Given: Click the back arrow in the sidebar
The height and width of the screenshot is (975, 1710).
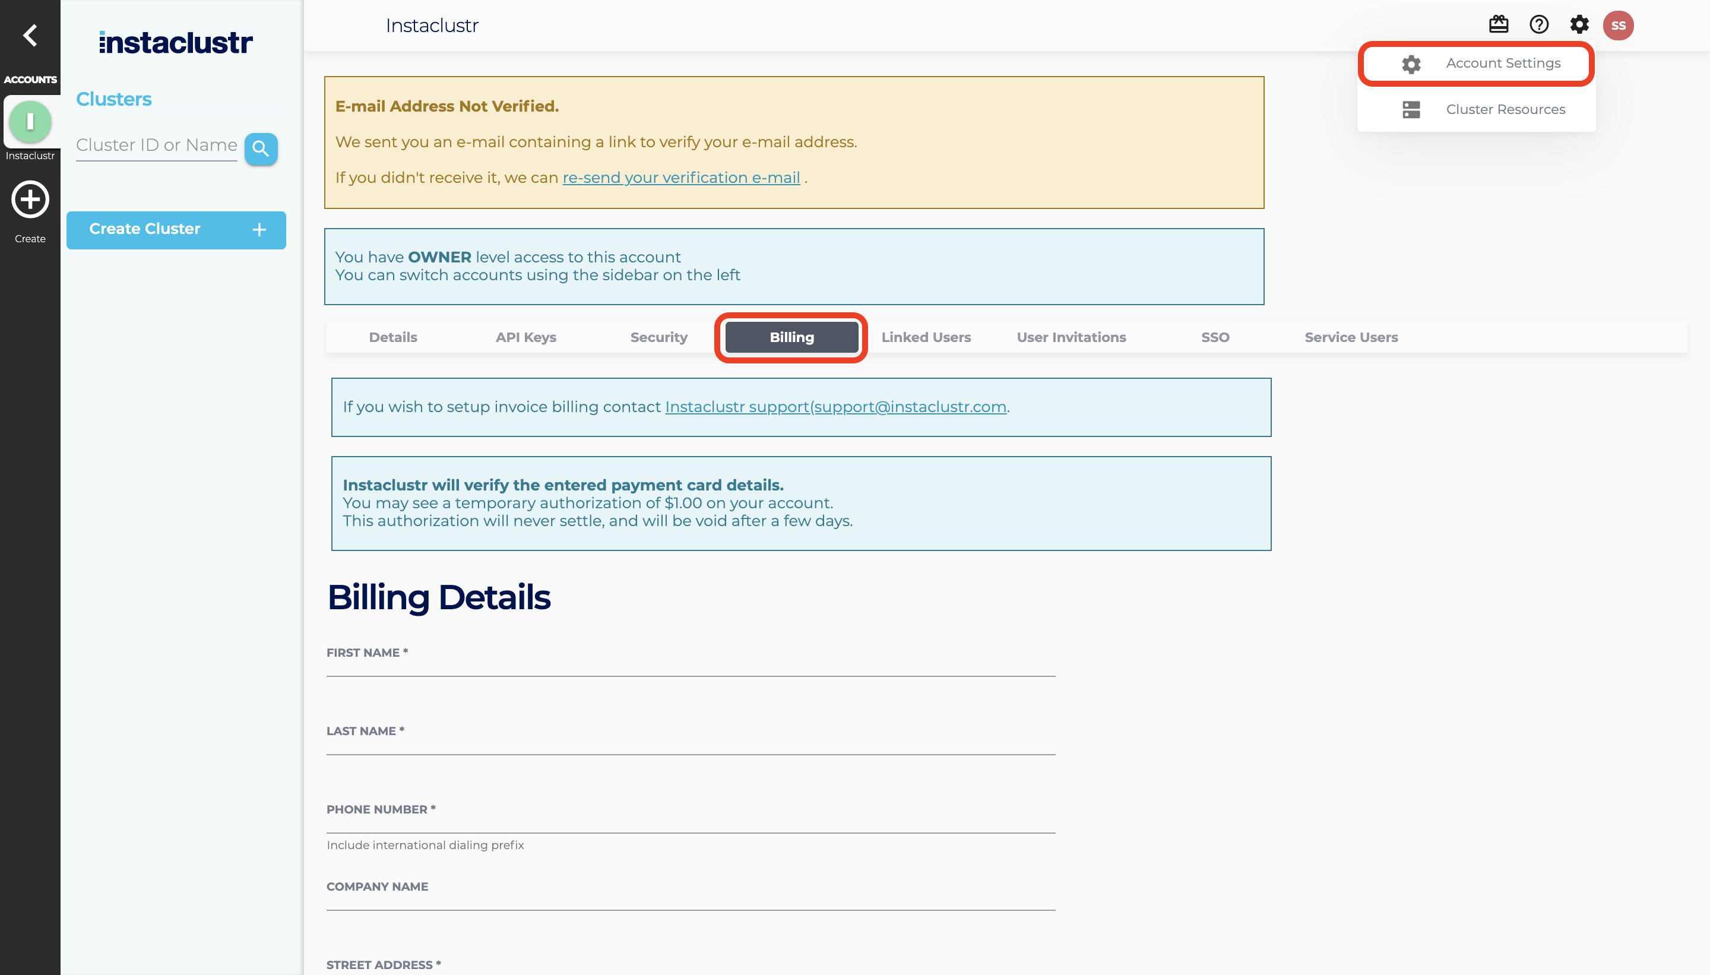Looking at the screenshot, I should pyautogui.click(x=30, y=35).
